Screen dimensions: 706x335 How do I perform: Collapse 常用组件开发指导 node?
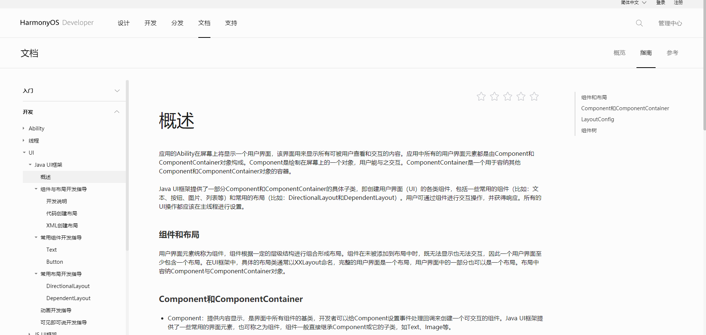coord(36,237)
